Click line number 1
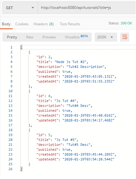The height and width of the screenshot is (179, 136). click(11, 47)
